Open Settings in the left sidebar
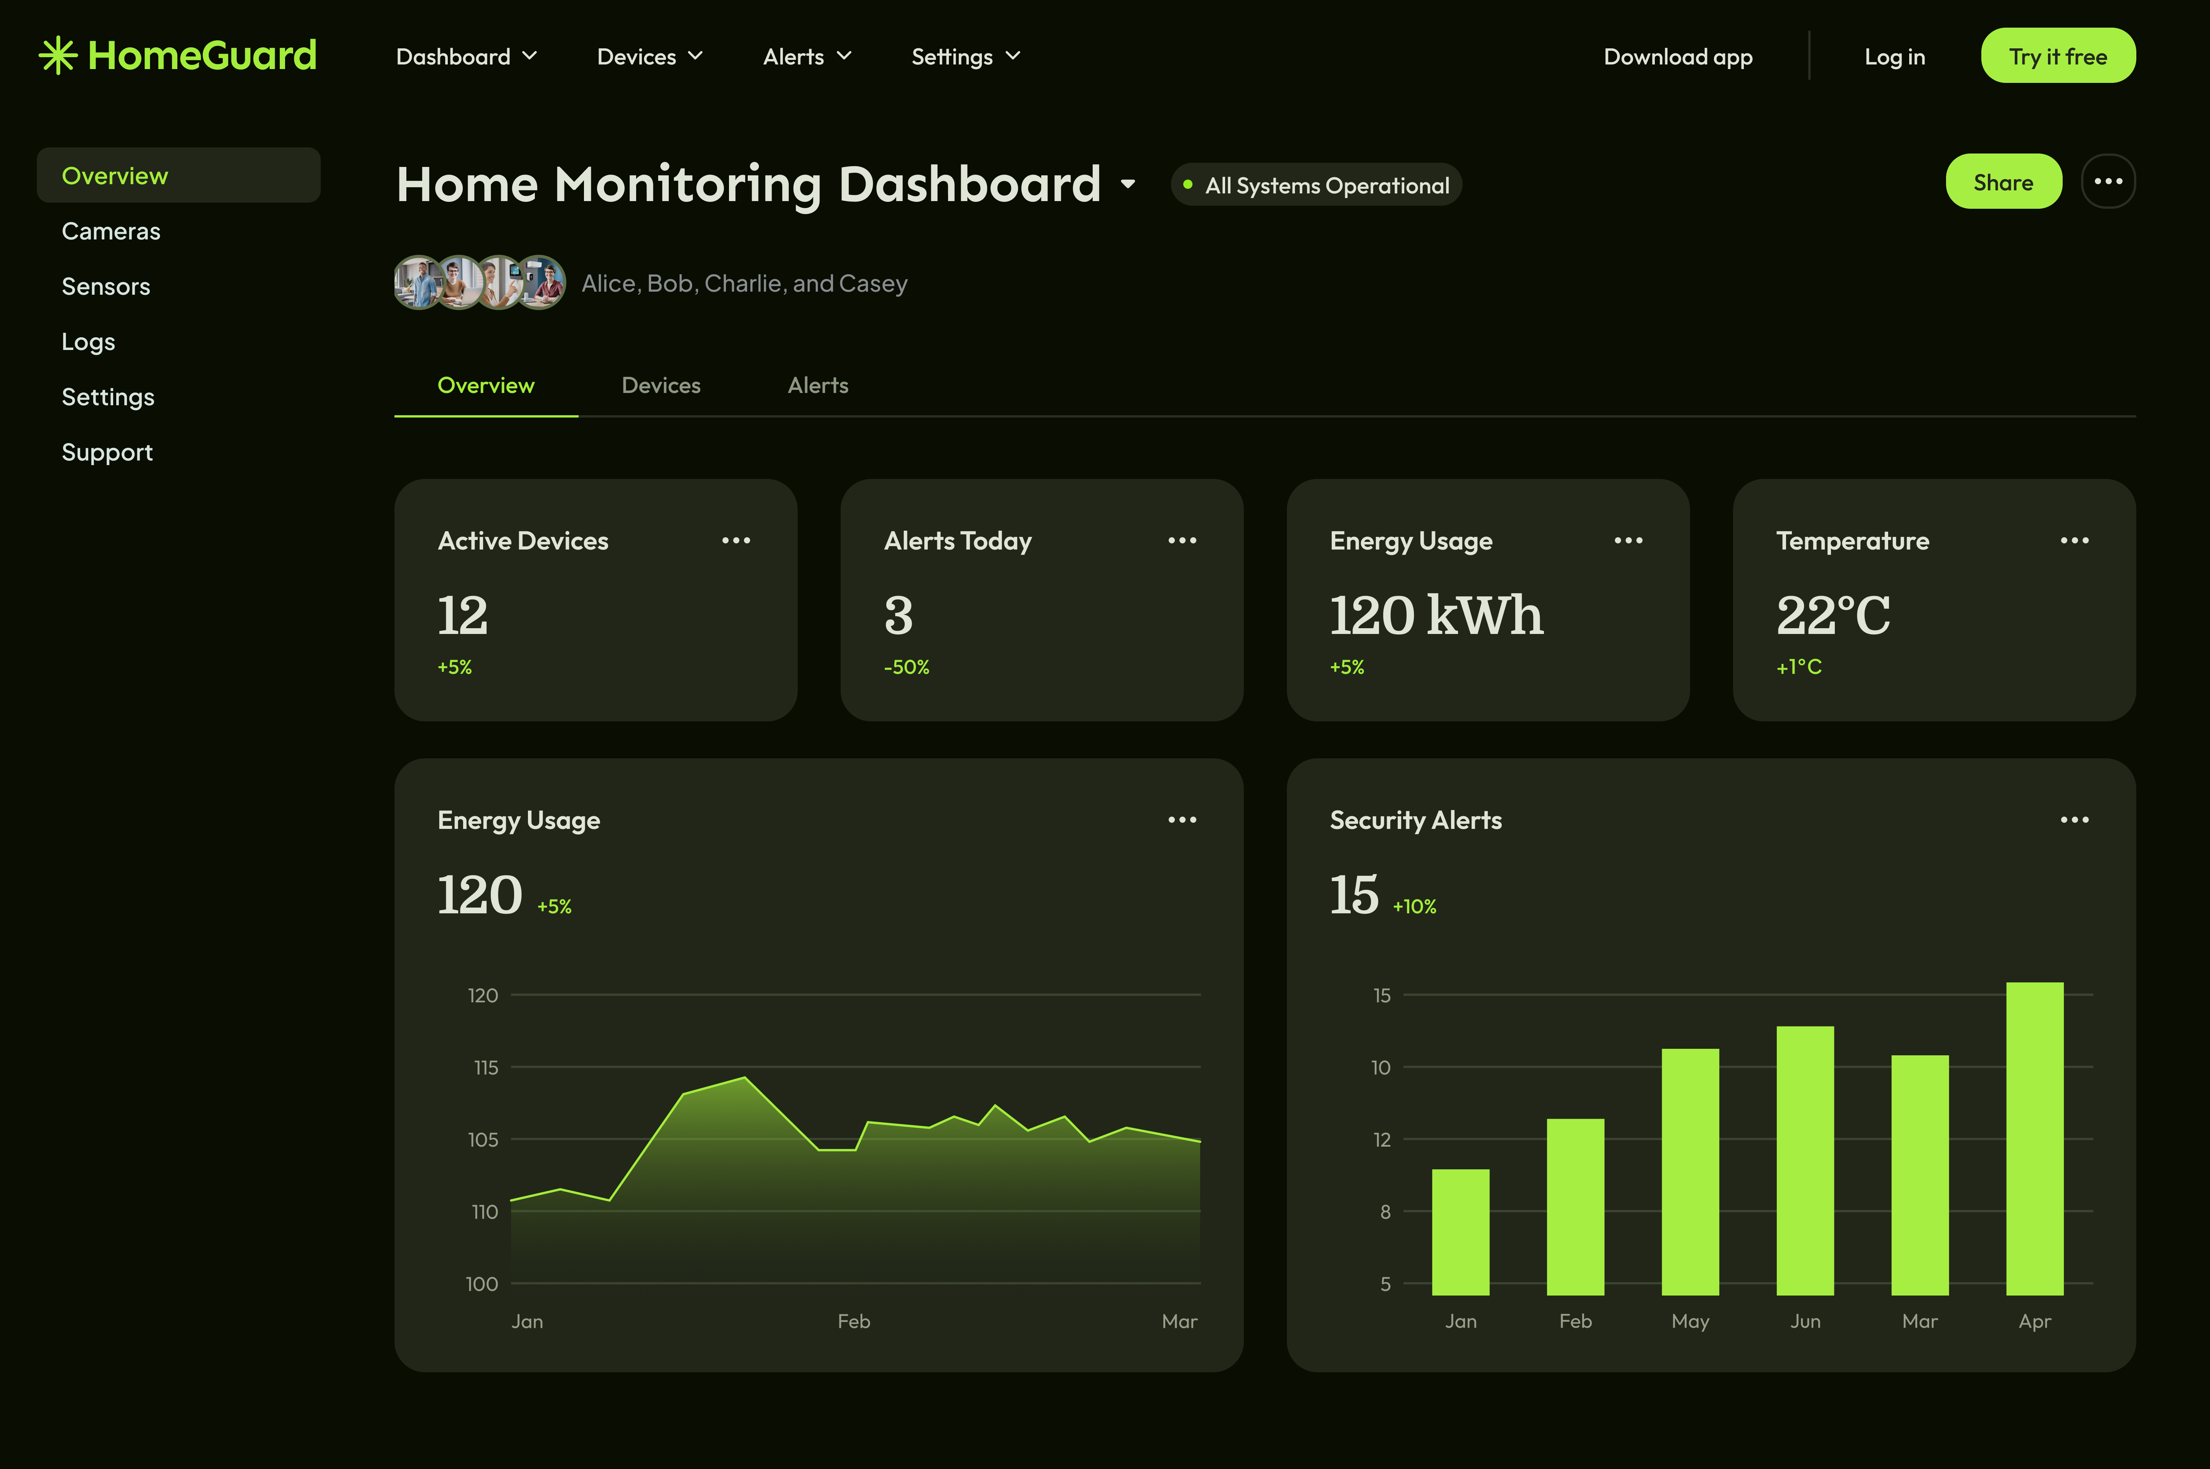Screen dimensions: 2210x1469 pos(108,396)
